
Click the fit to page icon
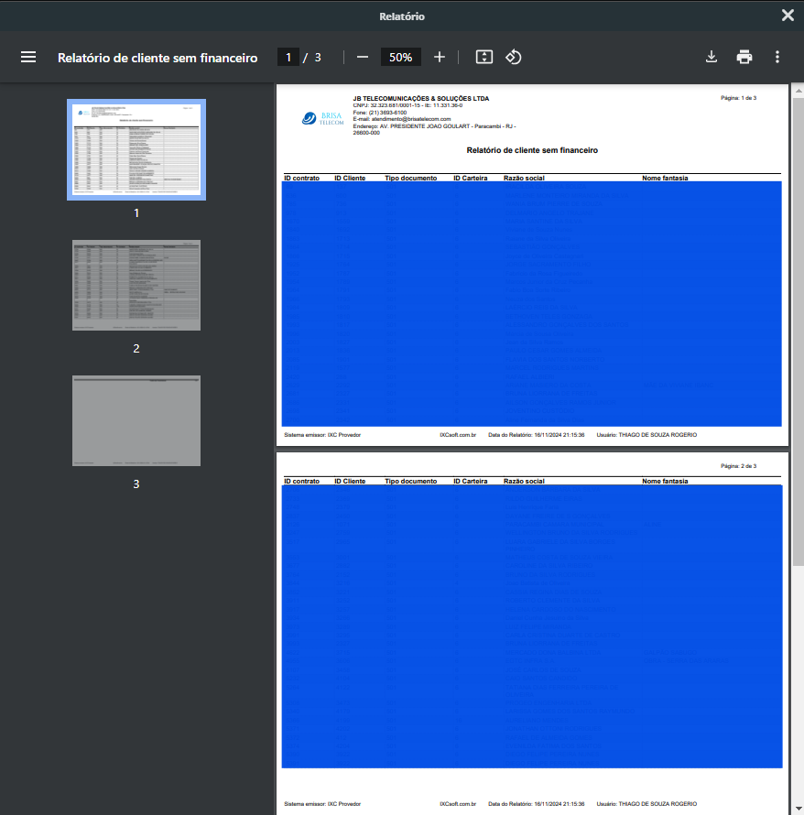pos(484,57)
